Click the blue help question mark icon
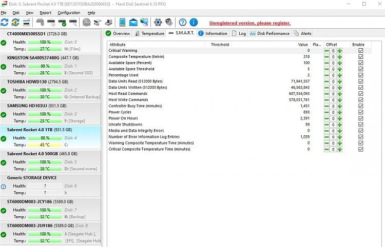Screen dimensions: 385x247 (x=182, y=23)
